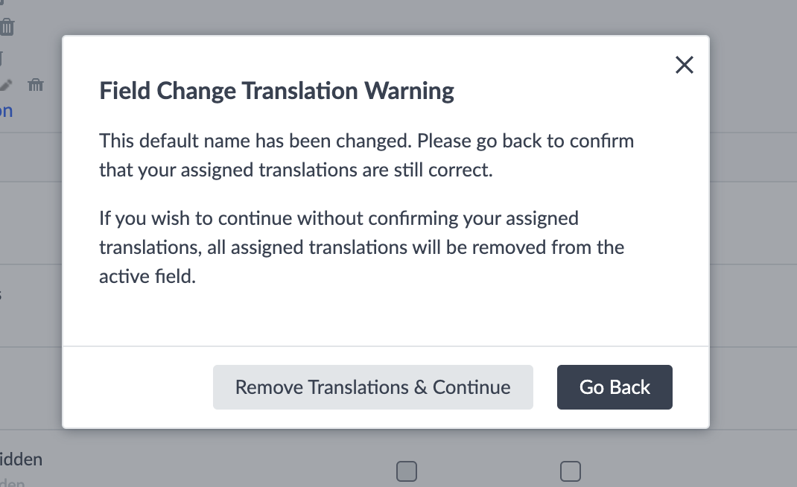The image size is (797, 487).
Task: Click dimmed backdrop above the dialog
Action: (372, 16)
